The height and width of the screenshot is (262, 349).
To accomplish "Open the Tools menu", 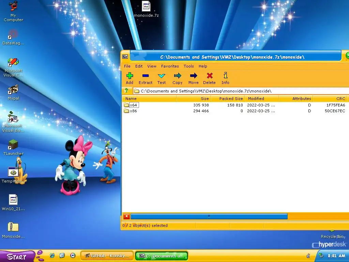I will coord(189,66).
